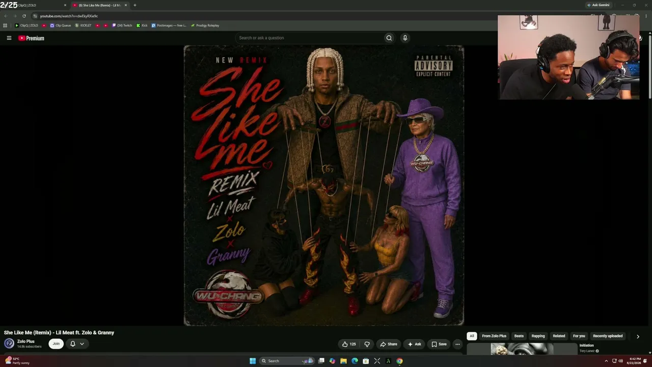652x367 pixels.
Task: Select the For you filter chip
Action: [579, 336]
